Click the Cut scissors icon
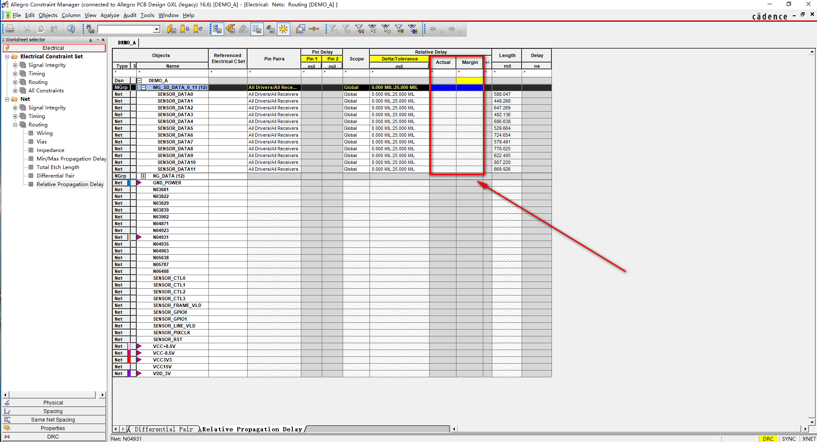 click(27, 29)
